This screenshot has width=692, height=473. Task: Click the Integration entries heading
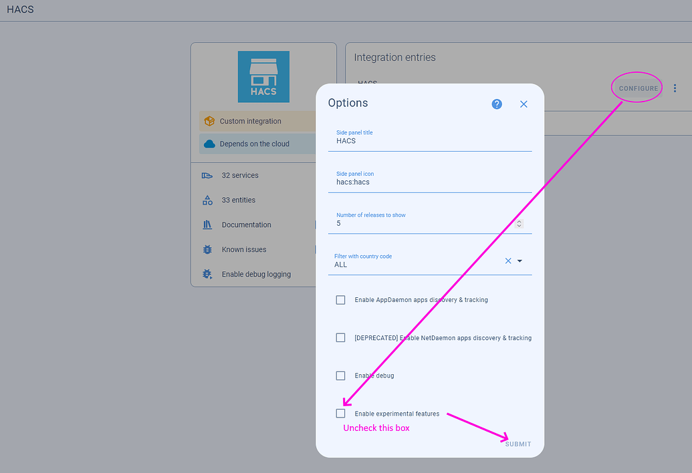coord(394,57)
